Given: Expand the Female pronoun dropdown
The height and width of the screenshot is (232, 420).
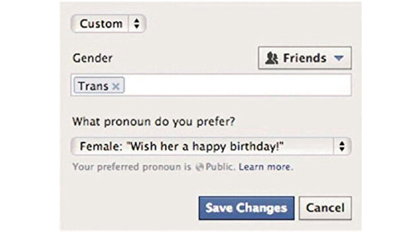Looking at the screenshot, I should tap(211, 147).
